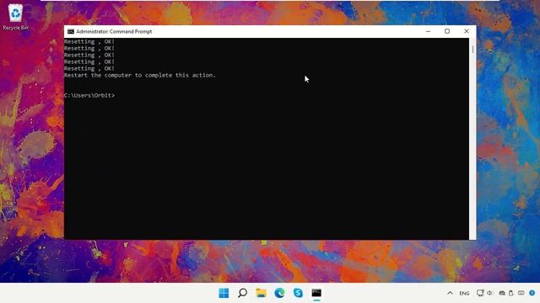The height and width of the screenshot is (303, 540).
Task: Open Skype from taskbar
Action: [x=298, y=293]
